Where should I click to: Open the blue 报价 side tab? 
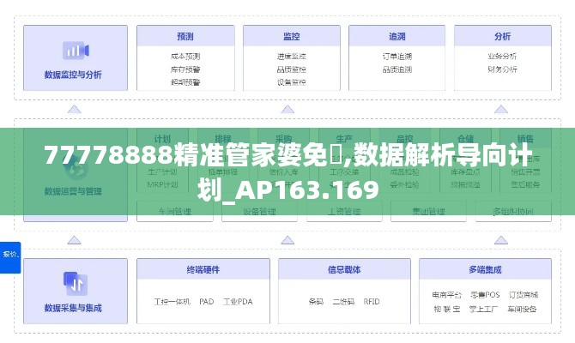[10, 255]
